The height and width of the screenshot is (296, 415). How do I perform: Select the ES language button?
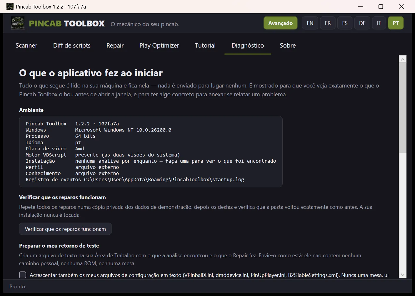[345, 23]
